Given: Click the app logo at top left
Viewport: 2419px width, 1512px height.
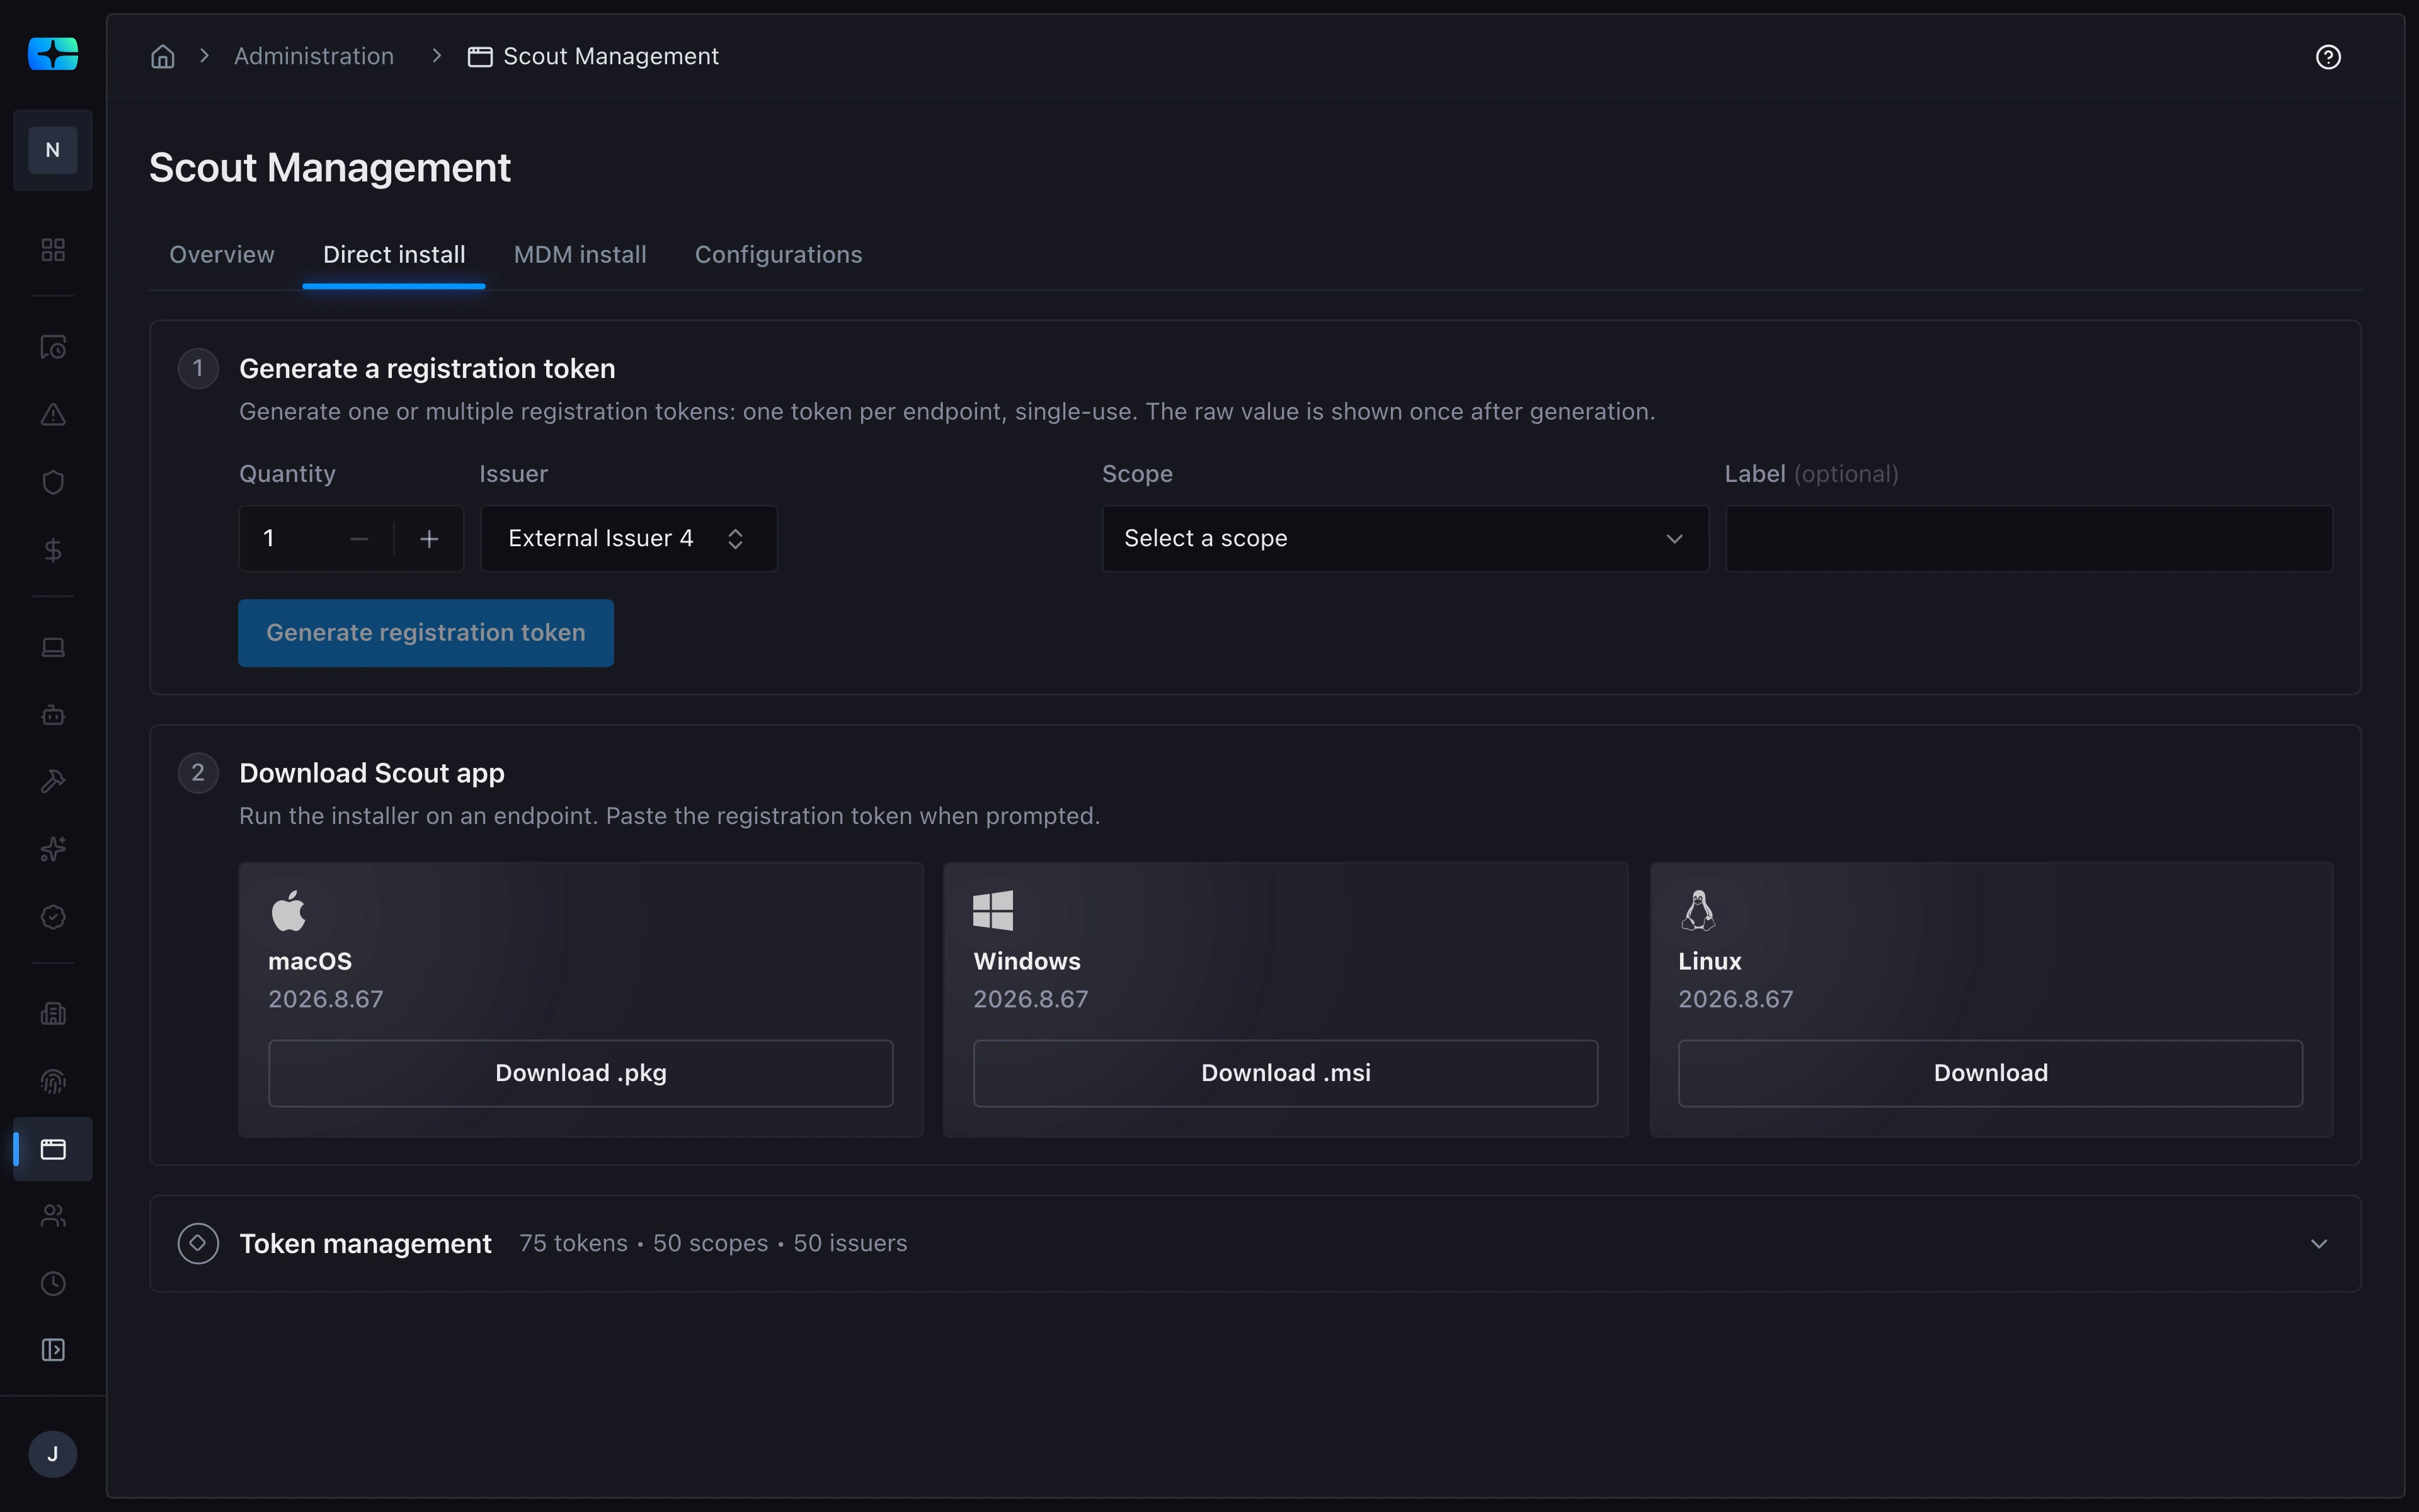Looking at the screenshot, I should [53, 53].
